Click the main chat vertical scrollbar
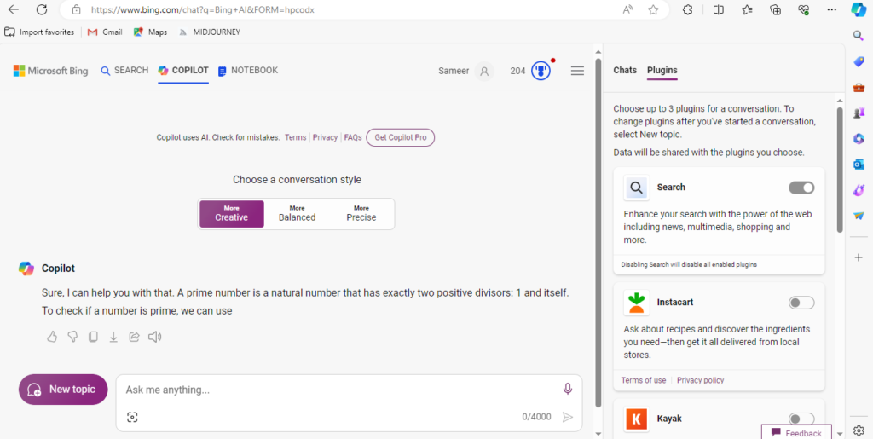Screen dimensions: 873x439 click(598, 231)
